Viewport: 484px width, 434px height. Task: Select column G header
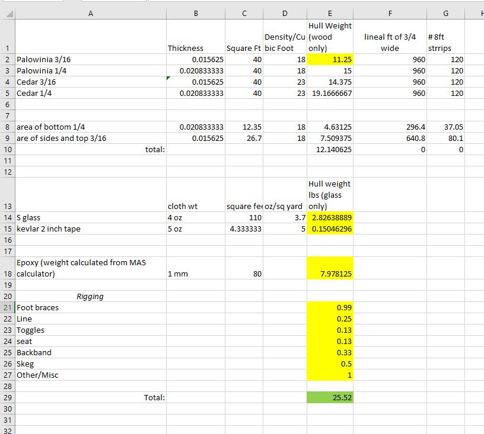pyautogui.click(x=445, y=14)
